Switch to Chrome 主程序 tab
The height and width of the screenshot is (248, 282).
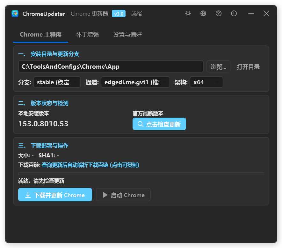(41, 35)
